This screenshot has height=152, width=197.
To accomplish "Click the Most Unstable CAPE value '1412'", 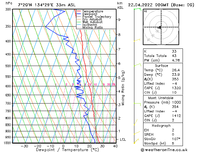I will [176, 116].
